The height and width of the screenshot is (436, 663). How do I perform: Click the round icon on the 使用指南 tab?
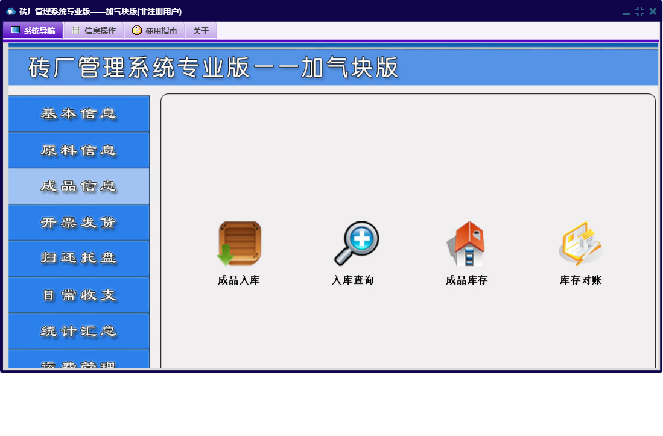(136, 30)
